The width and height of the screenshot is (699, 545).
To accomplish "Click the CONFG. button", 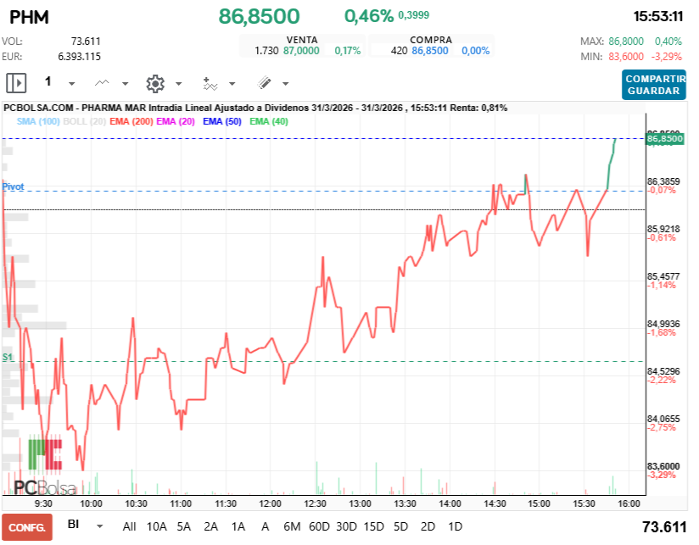I will pyautogui.click(x=27, y=527).
